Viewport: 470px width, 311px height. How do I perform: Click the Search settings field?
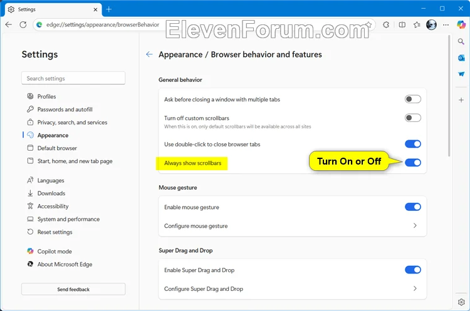pos(73,78)
